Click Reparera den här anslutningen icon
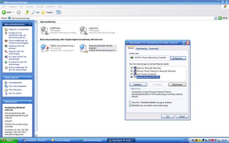 6,51
